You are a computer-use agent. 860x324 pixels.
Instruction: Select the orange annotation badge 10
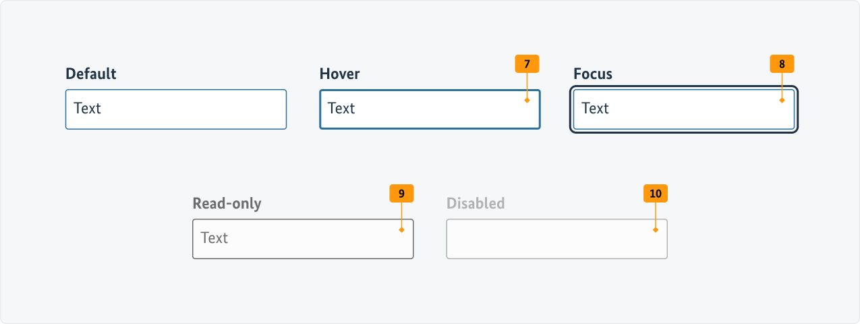pos(656,194)
